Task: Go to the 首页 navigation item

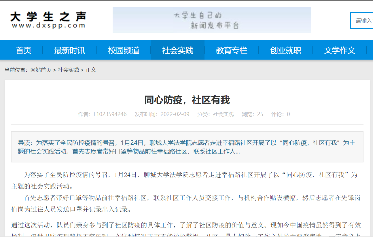Action: point(23,50)
